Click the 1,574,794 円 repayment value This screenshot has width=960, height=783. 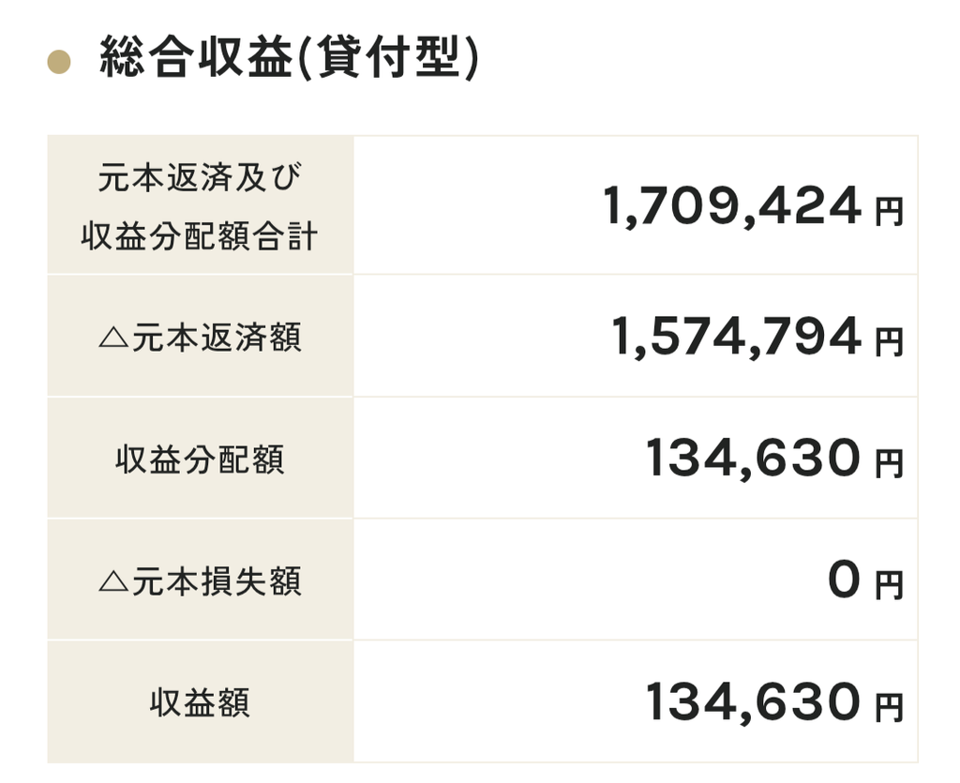pyautogui.click(x=757, y=336)
